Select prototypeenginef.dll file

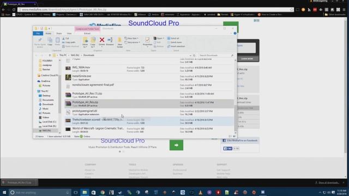coord(149,113)
